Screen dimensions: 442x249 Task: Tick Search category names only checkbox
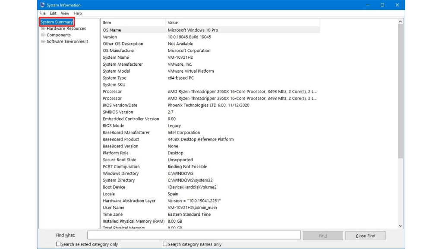pos(165,244)
